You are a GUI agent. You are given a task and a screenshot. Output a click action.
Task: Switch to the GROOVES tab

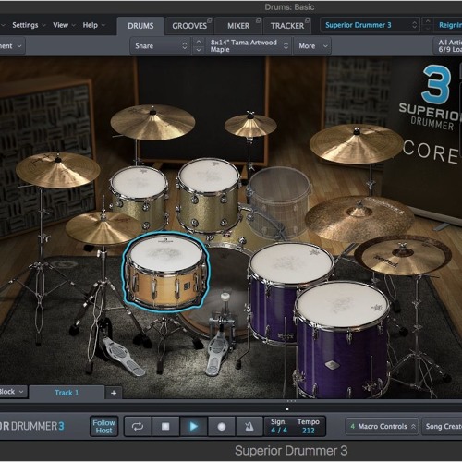(x=189, y=26)
